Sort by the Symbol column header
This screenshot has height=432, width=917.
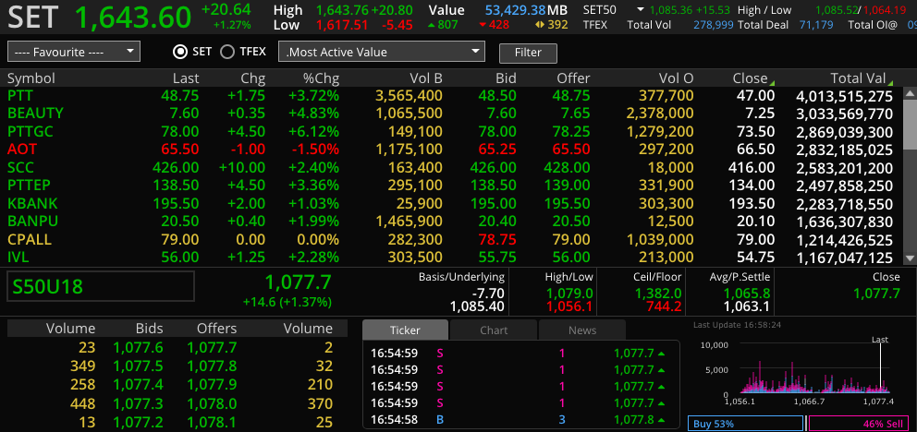tap(31, 78)
